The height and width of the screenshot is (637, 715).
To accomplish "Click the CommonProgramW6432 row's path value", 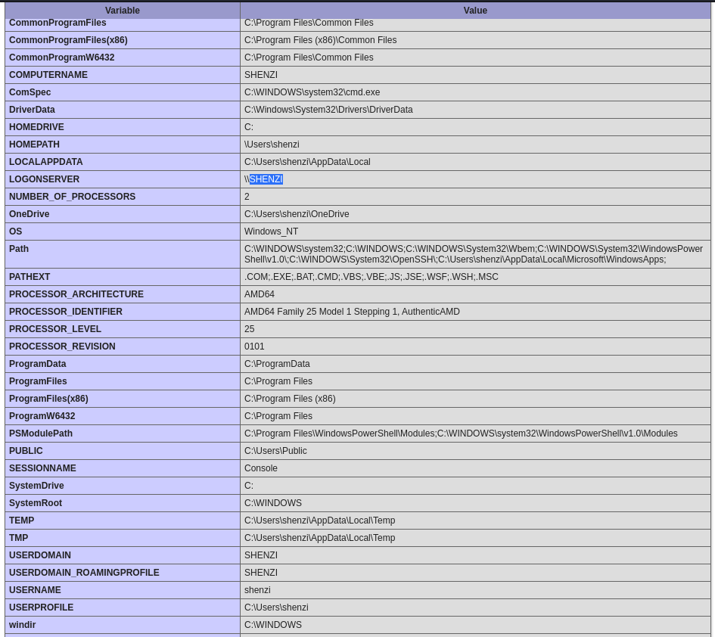I will (x=309, y=57).
